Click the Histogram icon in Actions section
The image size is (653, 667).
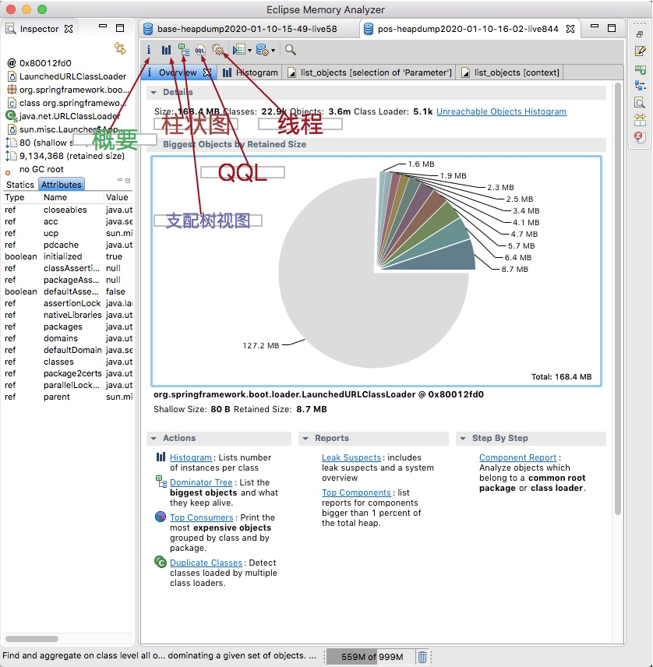(x=161, y=457)
